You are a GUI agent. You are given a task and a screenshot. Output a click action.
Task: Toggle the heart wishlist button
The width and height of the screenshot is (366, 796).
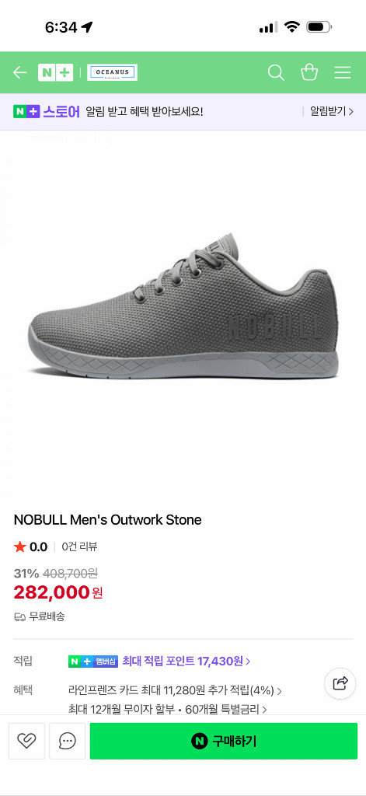coord(26,741)
